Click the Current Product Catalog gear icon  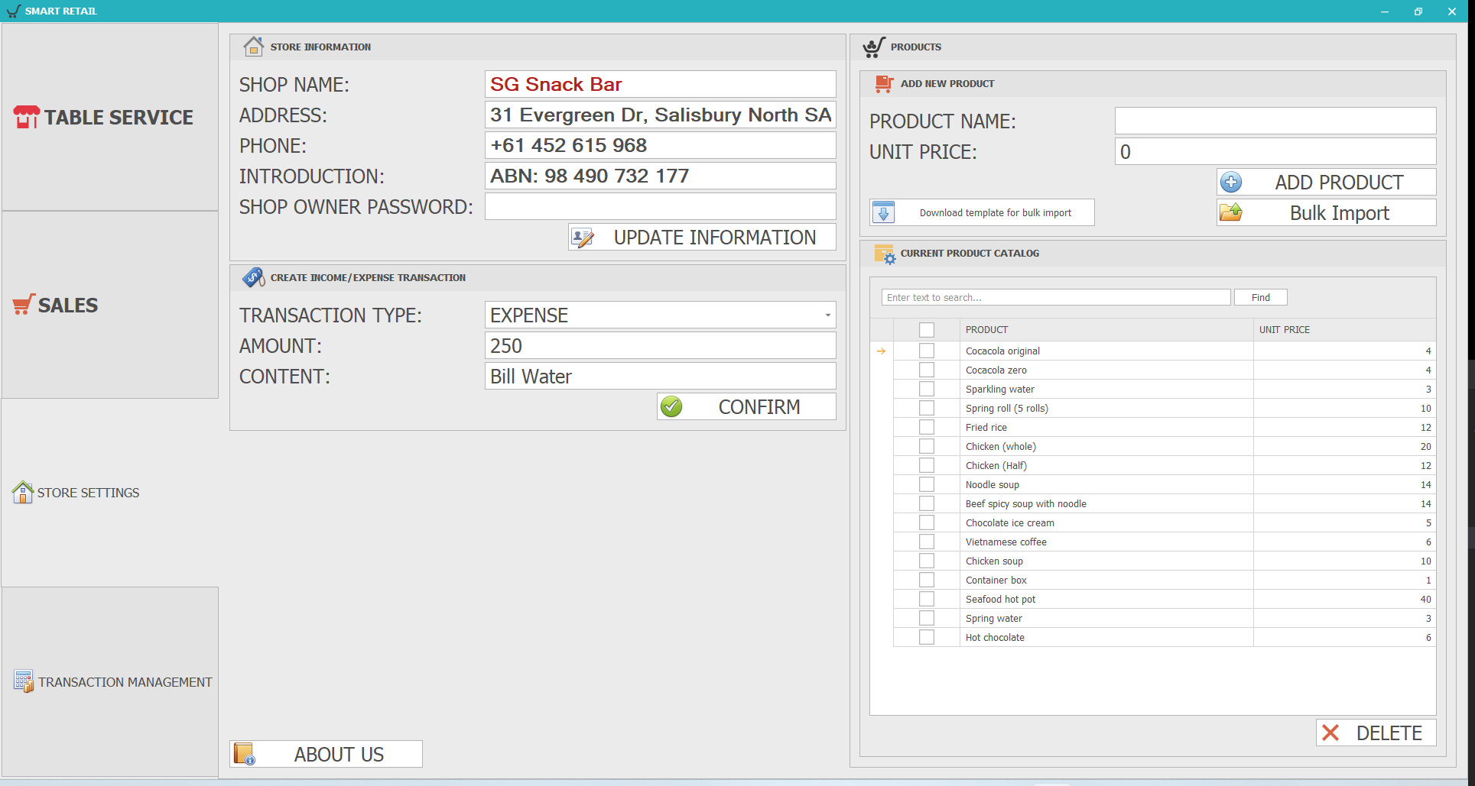click(887, 254)
